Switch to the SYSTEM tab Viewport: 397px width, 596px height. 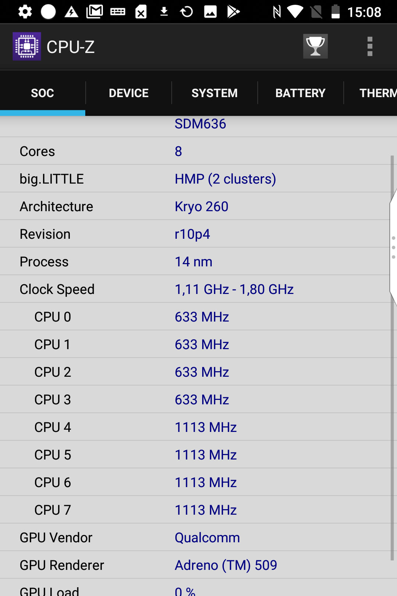(215, 93)
